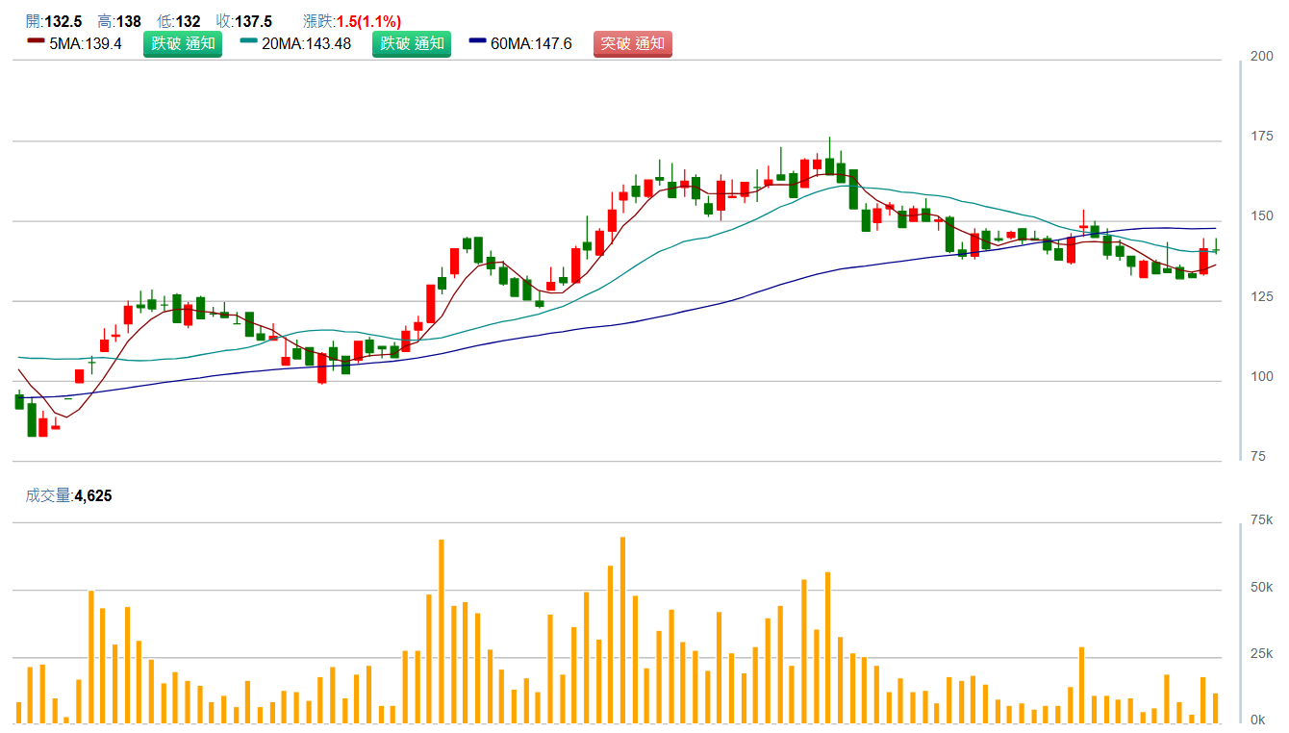Viewport: 1289px width, 733px height.
Task: Click the 跌破 通知 button beside 5MA
Action: pos(183,43)
